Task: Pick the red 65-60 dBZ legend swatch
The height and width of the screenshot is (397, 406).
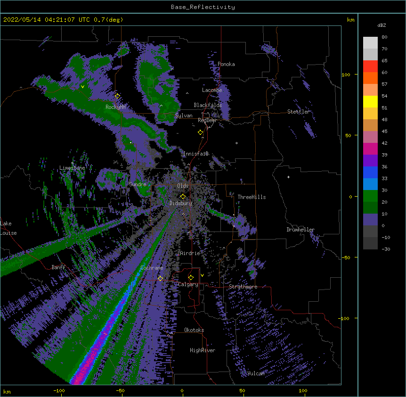Action: tap(370, 66)
